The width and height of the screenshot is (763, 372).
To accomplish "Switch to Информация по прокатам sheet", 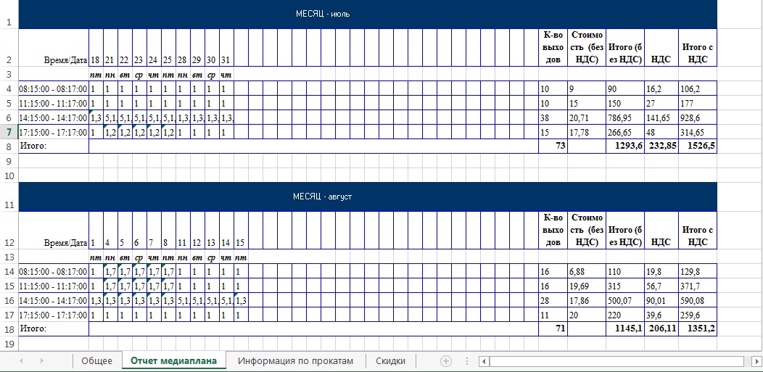I will tap(295, 361).
